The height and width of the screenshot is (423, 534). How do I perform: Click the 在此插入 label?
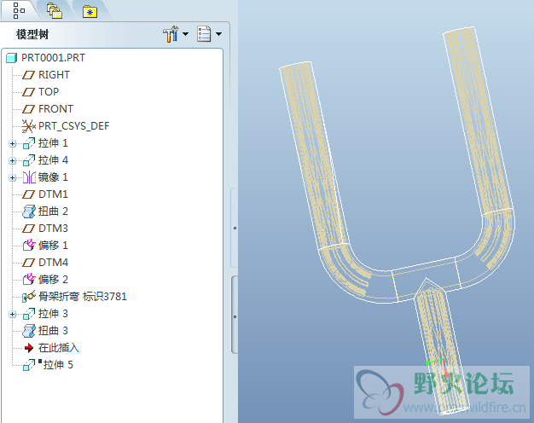tap(59, 348)
